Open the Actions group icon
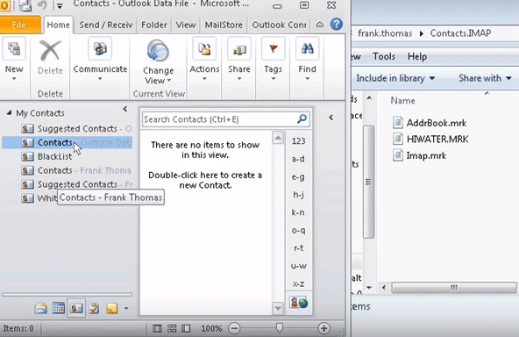Image resolution: width=519 pixels, height=337 pixels. click(x=204, y=49)
